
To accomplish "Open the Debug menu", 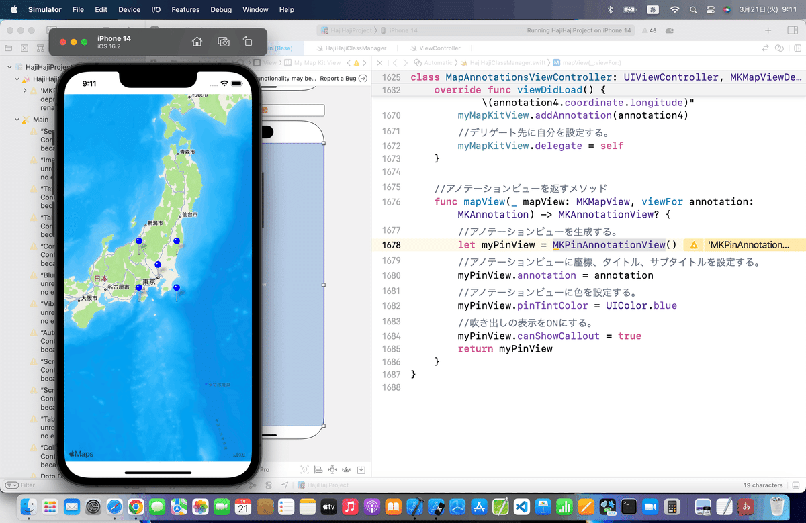I will click(221, 10).
